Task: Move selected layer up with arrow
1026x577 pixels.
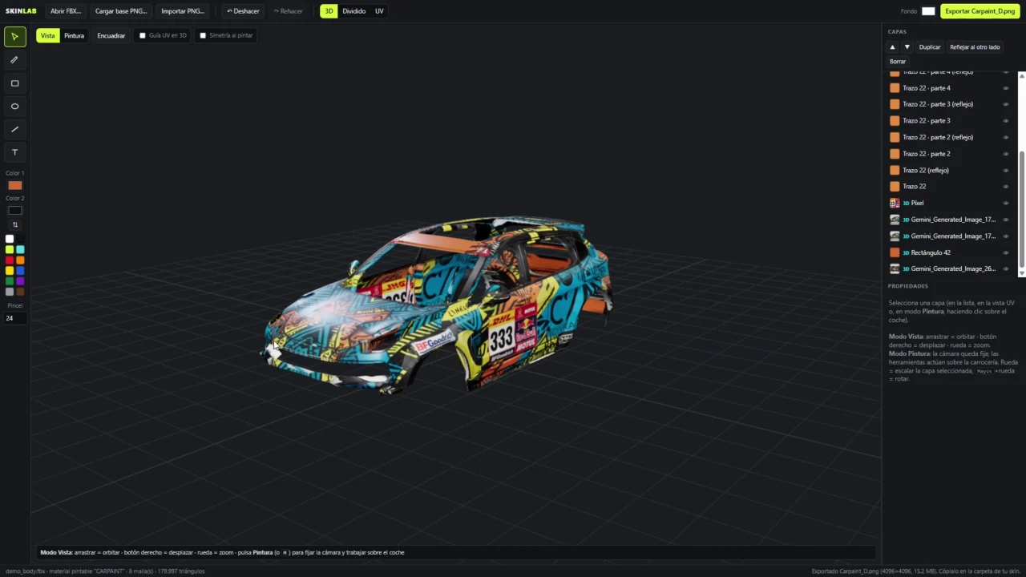Action: click(x=892, y=47)
